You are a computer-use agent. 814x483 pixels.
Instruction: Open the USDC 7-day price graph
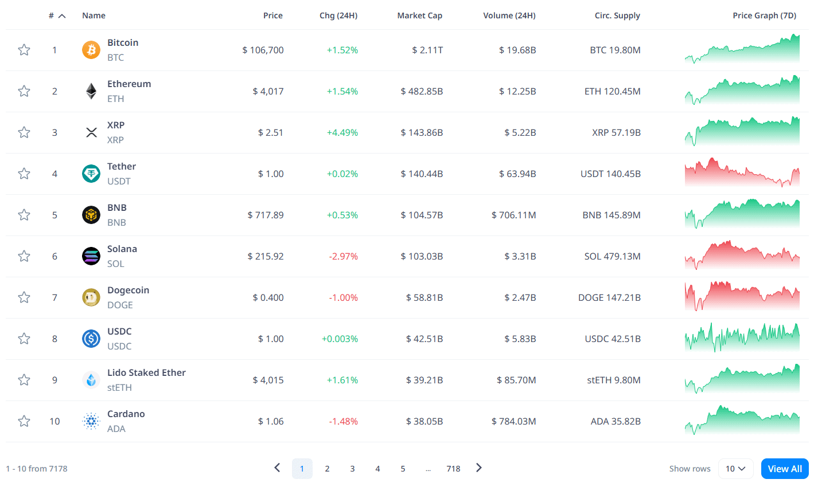[742, 339]
